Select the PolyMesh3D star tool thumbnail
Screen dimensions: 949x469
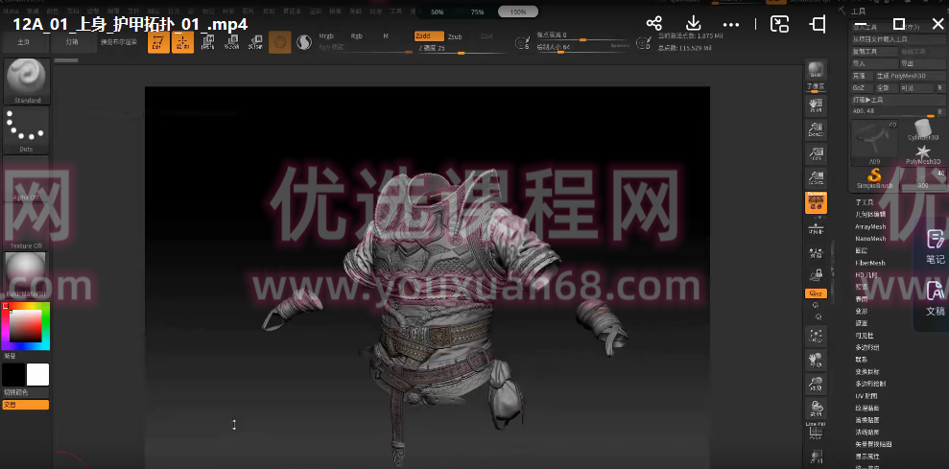(x=923, y=155)
